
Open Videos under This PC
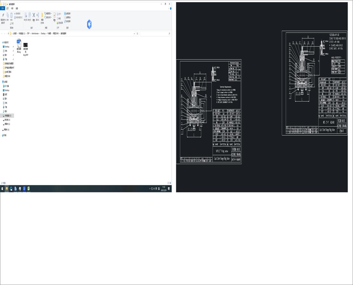pos(5,94)
